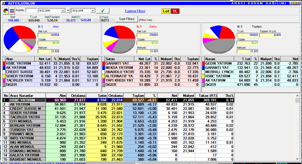Click the green checkmark apply button
The image size is (302, 164).
point(103,11)
